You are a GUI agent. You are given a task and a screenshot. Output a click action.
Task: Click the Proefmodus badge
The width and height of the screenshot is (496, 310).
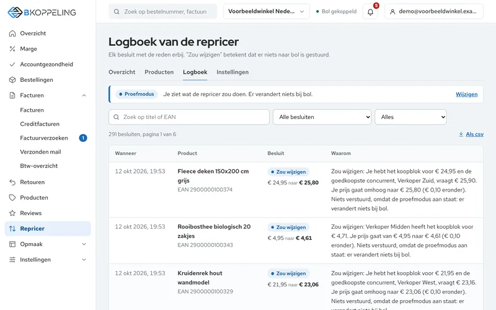pos(136,94)
